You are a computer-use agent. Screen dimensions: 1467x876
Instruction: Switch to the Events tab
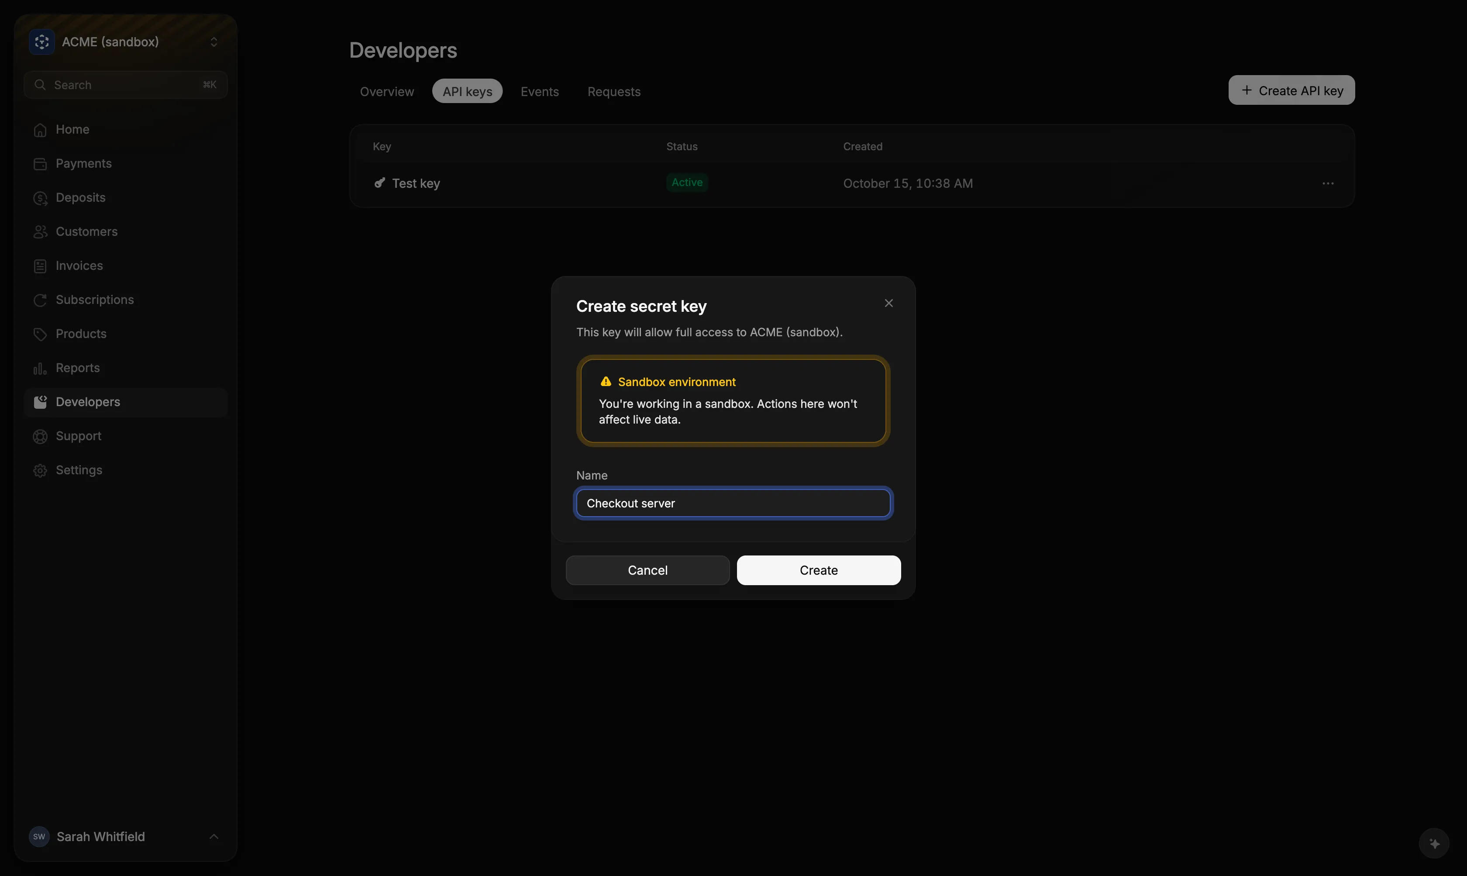539,92
